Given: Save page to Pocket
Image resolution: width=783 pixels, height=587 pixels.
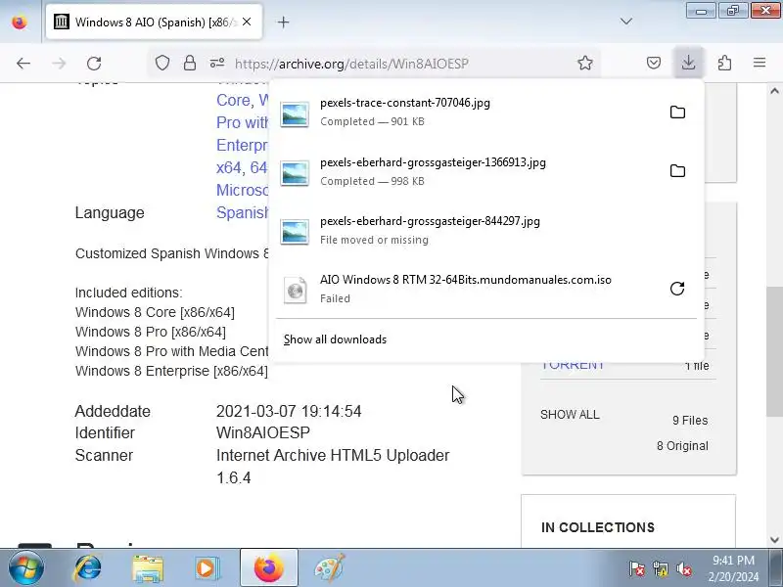Looking at the screenshot, I should pyautogui.click(x=654, y=63).
